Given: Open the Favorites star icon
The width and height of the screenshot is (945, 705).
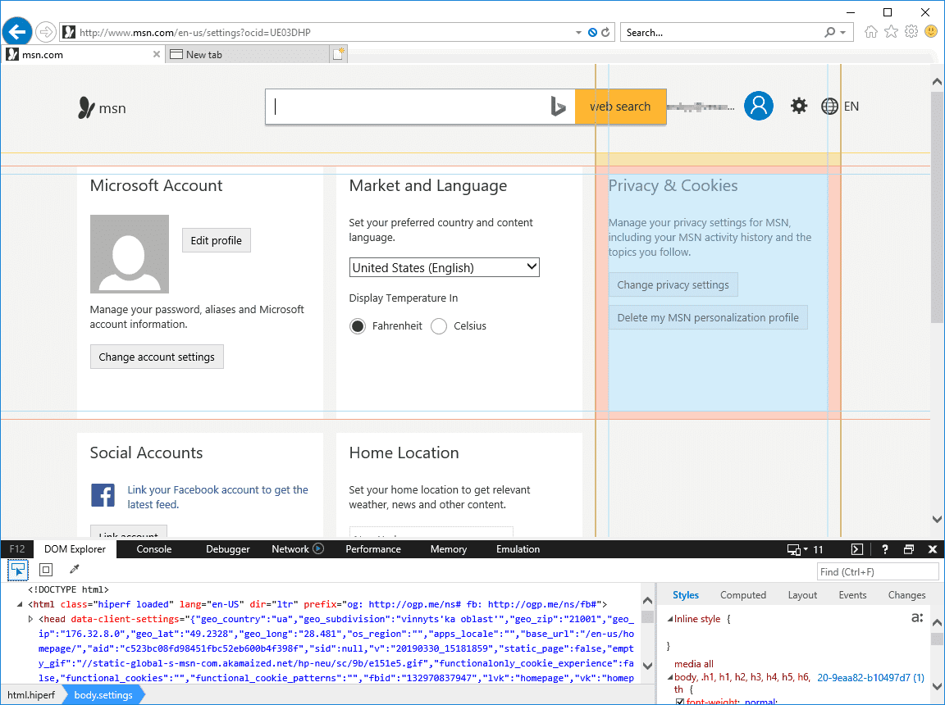Looking at the screenshot, I should coord(892,31).
